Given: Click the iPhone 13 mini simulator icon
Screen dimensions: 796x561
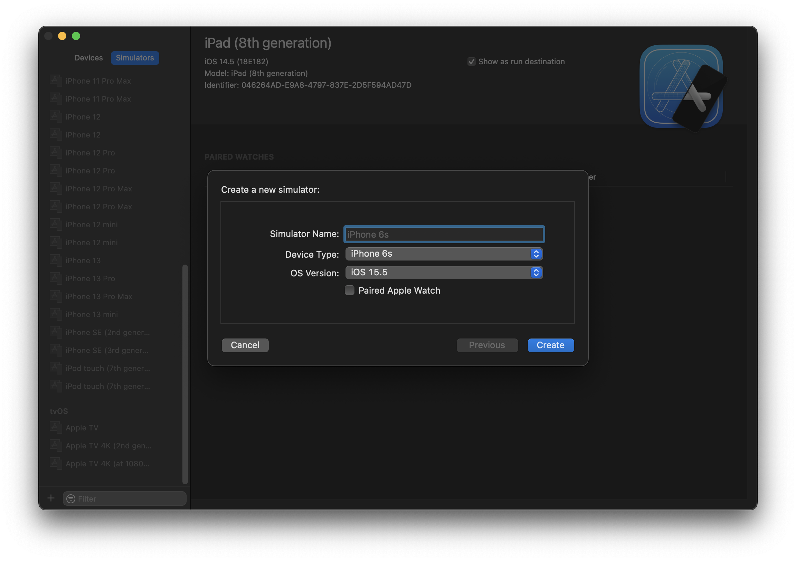Looking at the screenshot, I should [56, 314].
